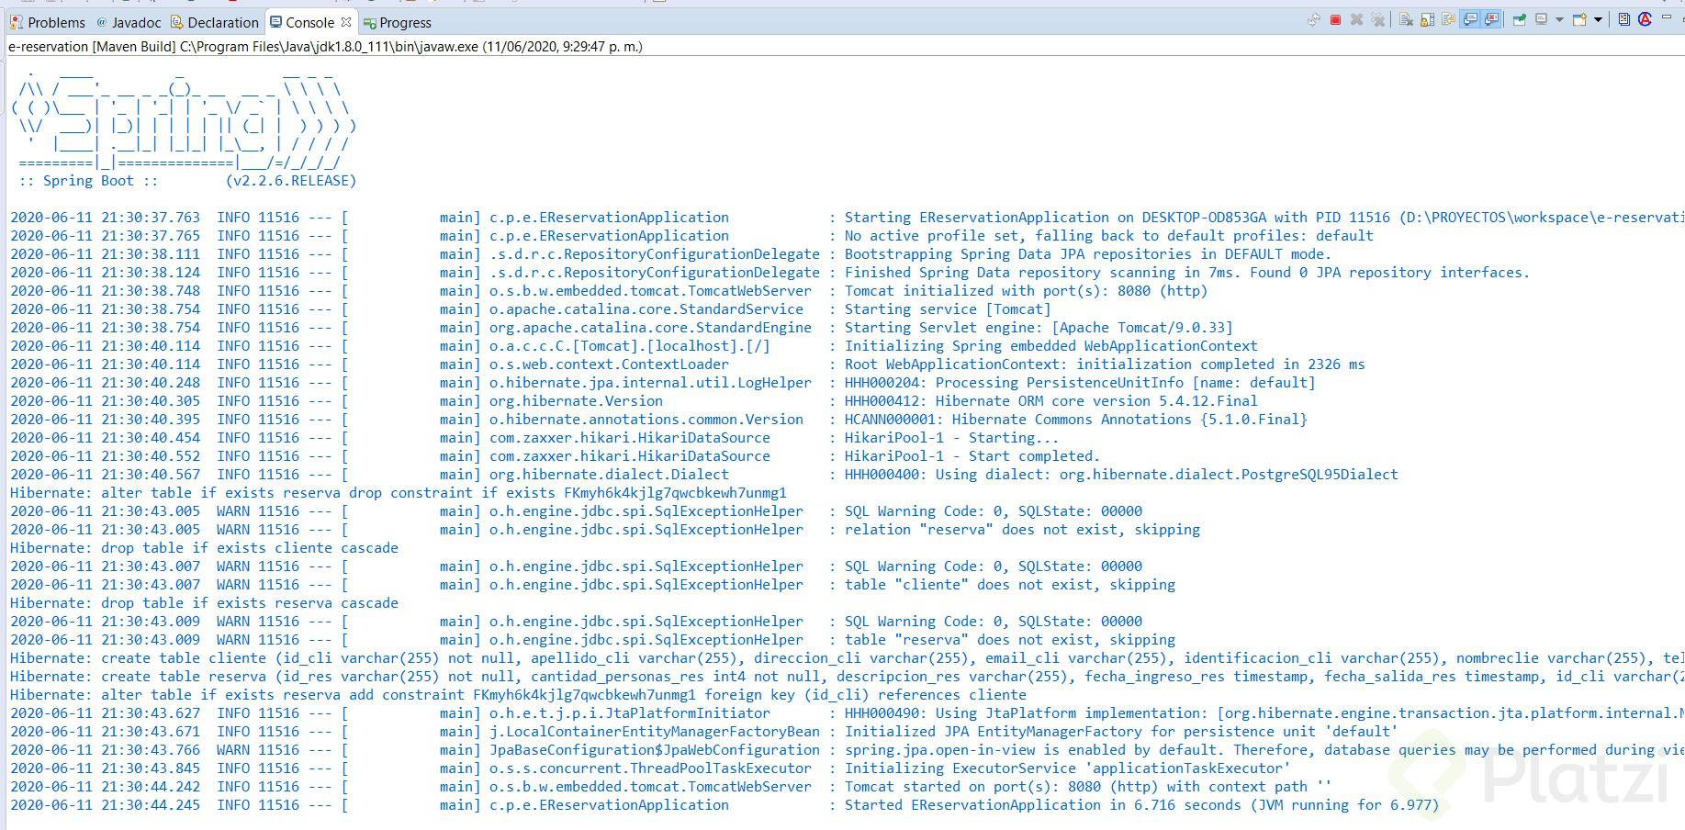
Task: Click 'HHH000204: Processing PersistenceUnitInfo' line
Action: point(663,383)
